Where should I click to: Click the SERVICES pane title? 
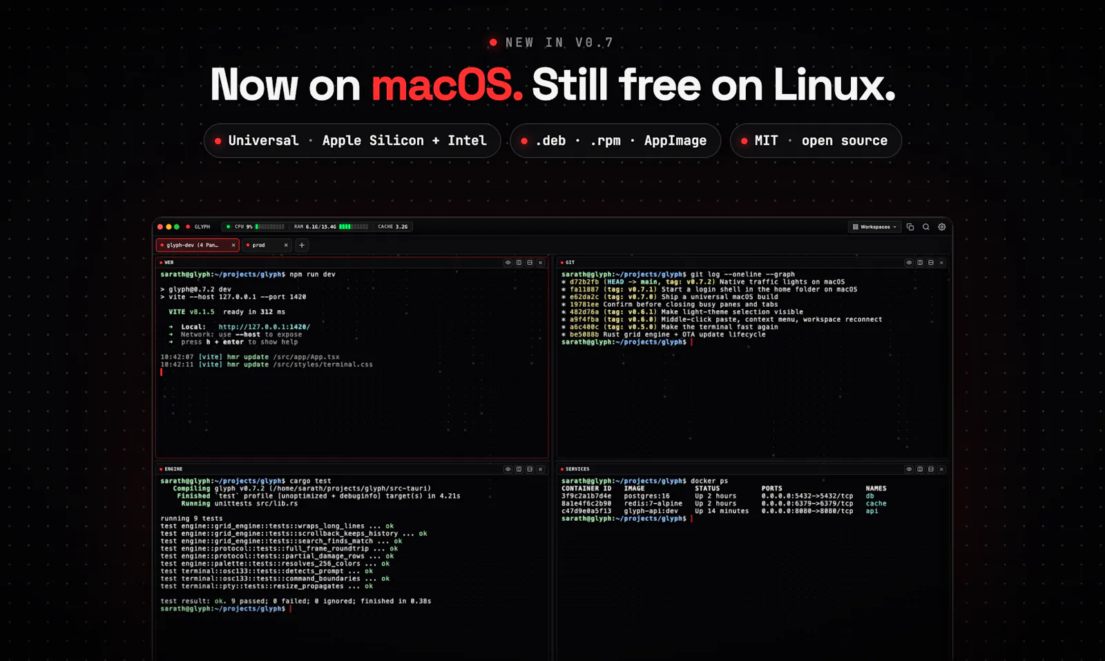tap(577, 469)
